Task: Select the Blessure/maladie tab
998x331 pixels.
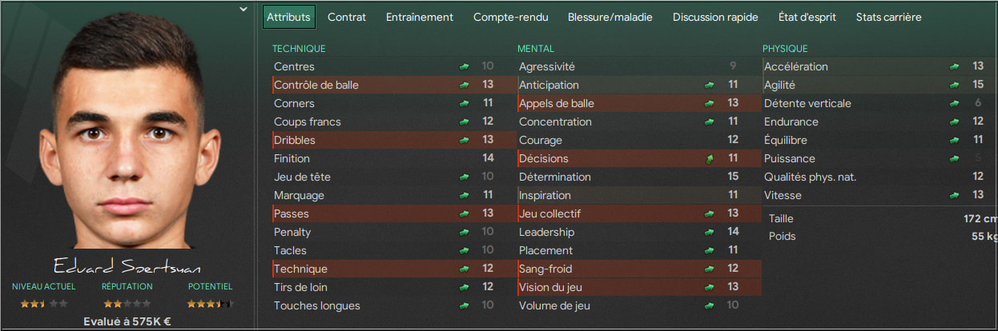Action: point(610,17)
